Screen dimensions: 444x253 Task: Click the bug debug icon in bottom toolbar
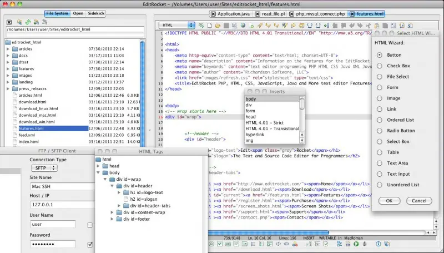[x=365, y=244]
